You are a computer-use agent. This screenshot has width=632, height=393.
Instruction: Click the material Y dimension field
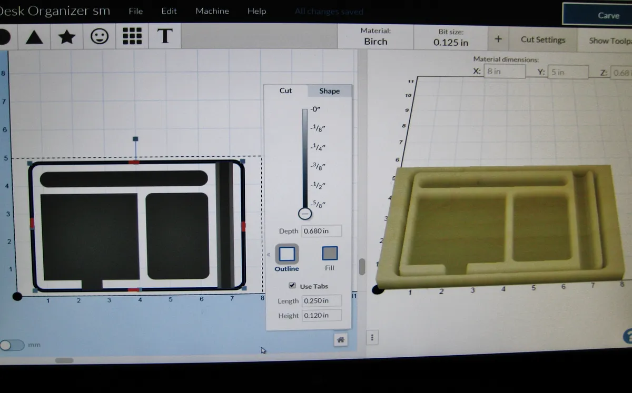(x=568, y=72)
